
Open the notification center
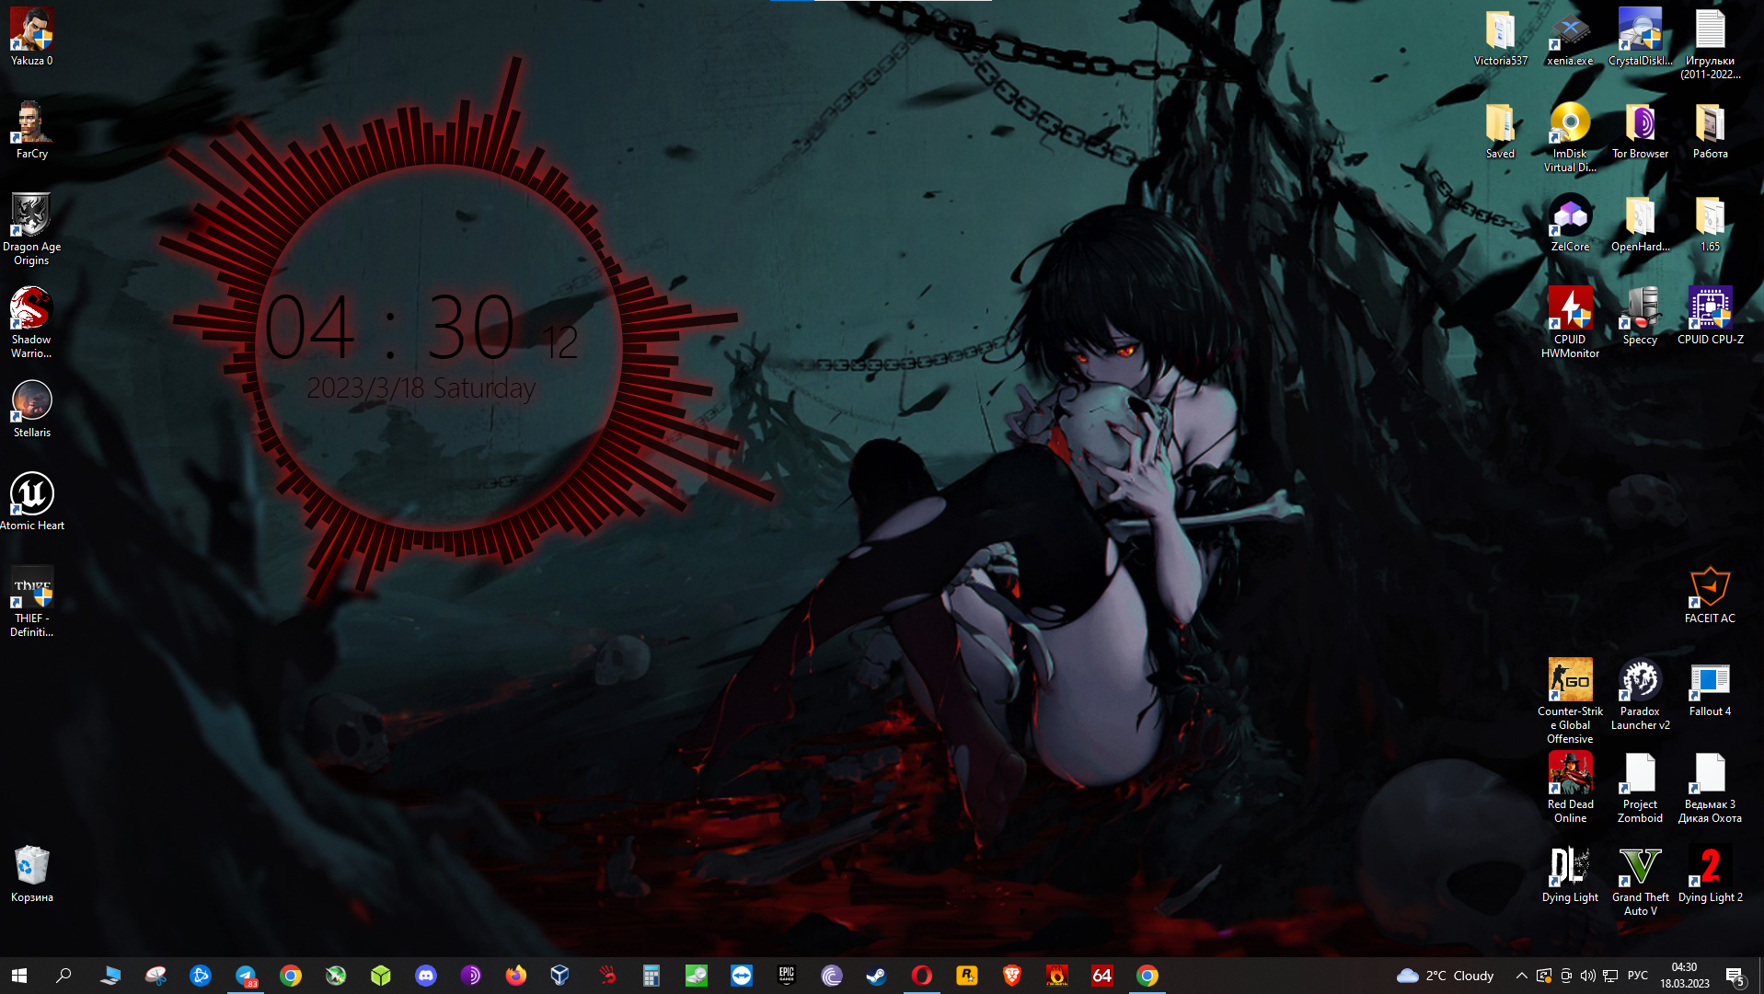pos(1736,976)
